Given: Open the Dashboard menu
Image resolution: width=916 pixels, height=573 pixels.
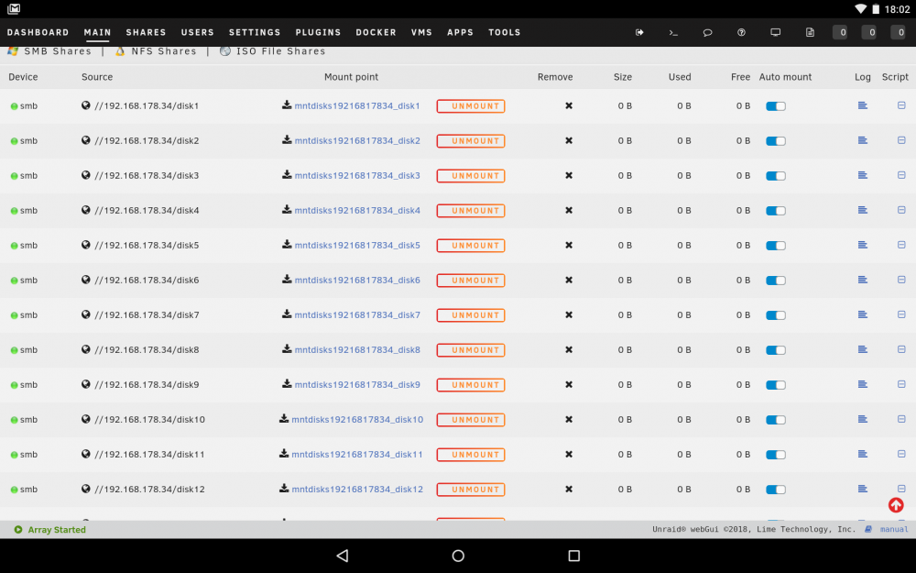Looking at the screenshot, I should pos(38,32).
